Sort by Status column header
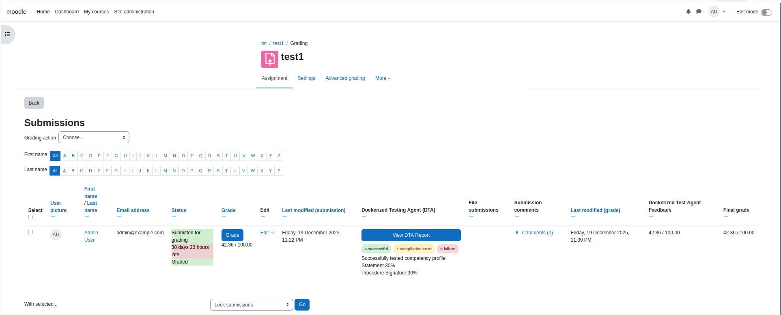Screen dimensions: 781x315 [179, 210]
